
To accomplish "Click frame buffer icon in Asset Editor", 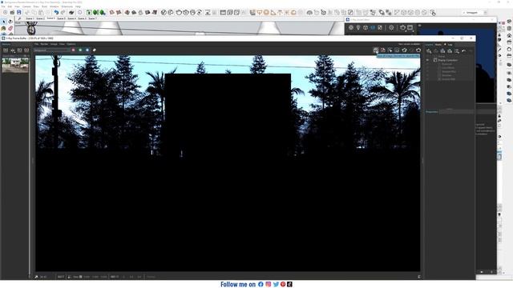I will click(x=410, y=28).
